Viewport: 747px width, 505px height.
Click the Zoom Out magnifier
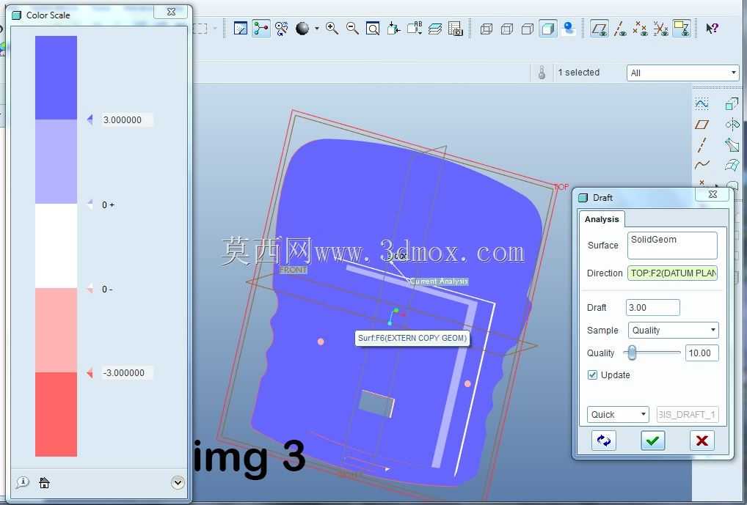pos(352,29)
